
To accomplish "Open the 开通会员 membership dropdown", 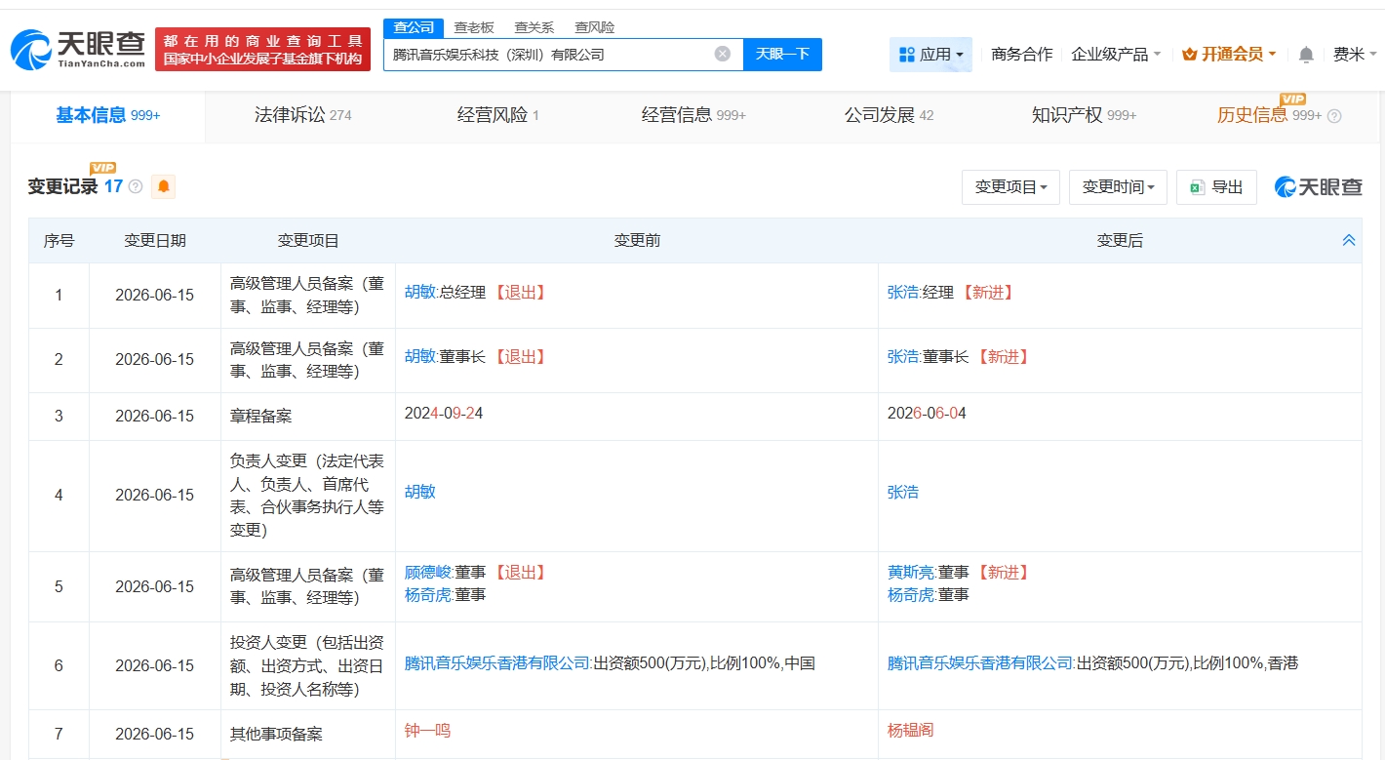I will click(x=1229, y=55).
